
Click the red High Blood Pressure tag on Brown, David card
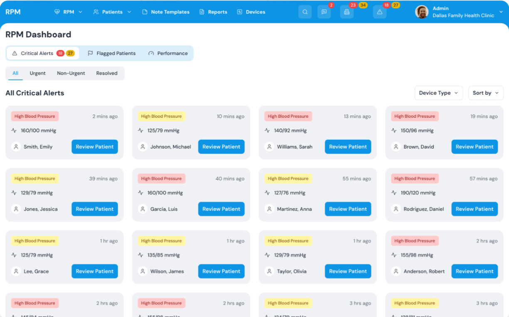pos(415,116)
